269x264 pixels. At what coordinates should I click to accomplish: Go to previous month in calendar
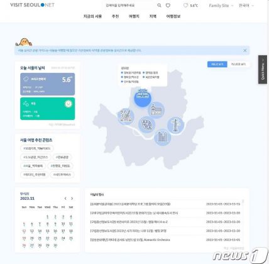click(65, 199)
